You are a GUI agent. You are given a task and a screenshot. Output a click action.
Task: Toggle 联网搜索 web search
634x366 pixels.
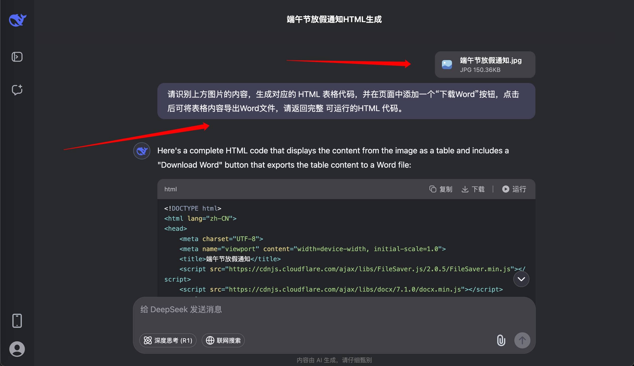click(223, 340)
